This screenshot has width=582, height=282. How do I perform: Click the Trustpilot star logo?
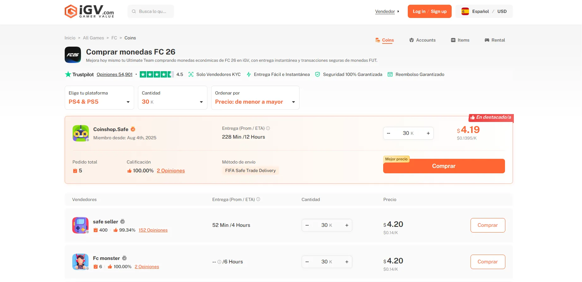tap(68, 74)
